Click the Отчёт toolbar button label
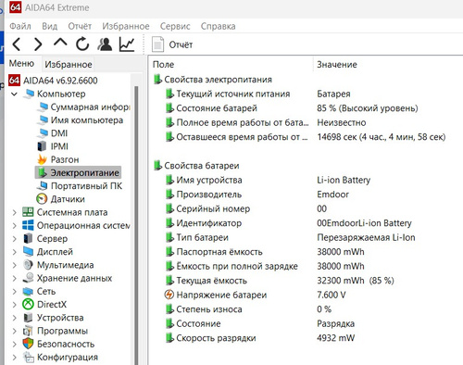463x365 pixels. (x=181, y=44)
